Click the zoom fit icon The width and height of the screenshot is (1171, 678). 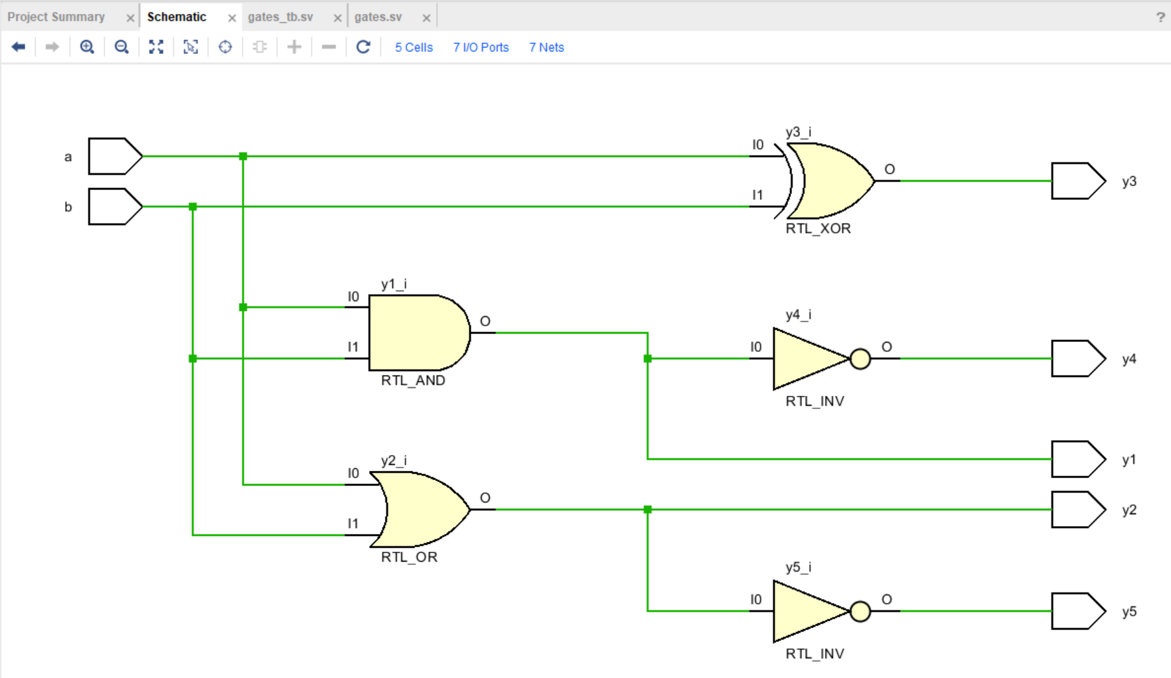click(156, 47)
